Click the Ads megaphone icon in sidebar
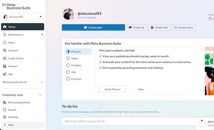Viewport: 214px width, 130px height. (x=5, y=74)
